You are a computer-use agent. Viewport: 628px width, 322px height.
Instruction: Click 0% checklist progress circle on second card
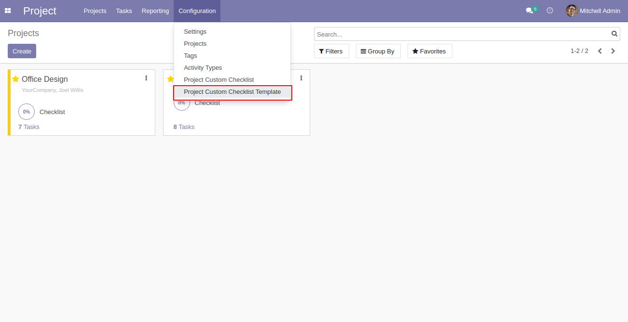pyautogui.click(x=182, y=104)
